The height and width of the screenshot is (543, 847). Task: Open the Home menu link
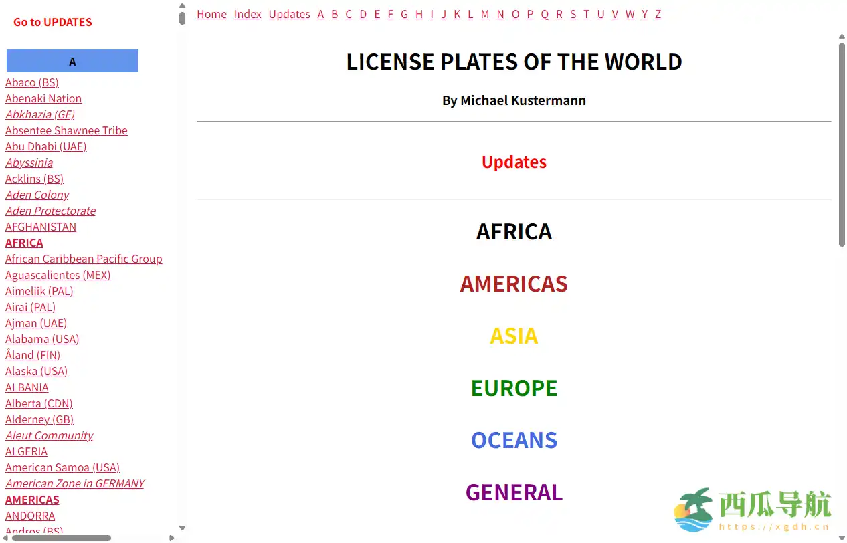point(211,14)
